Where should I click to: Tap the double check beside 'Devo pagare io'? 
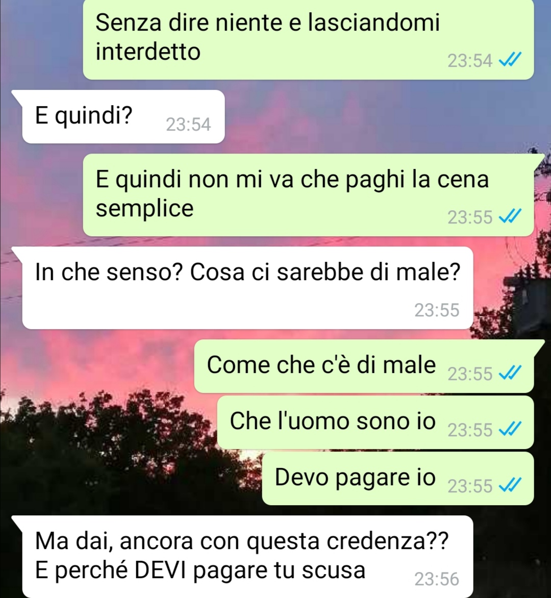click(510, 486)
